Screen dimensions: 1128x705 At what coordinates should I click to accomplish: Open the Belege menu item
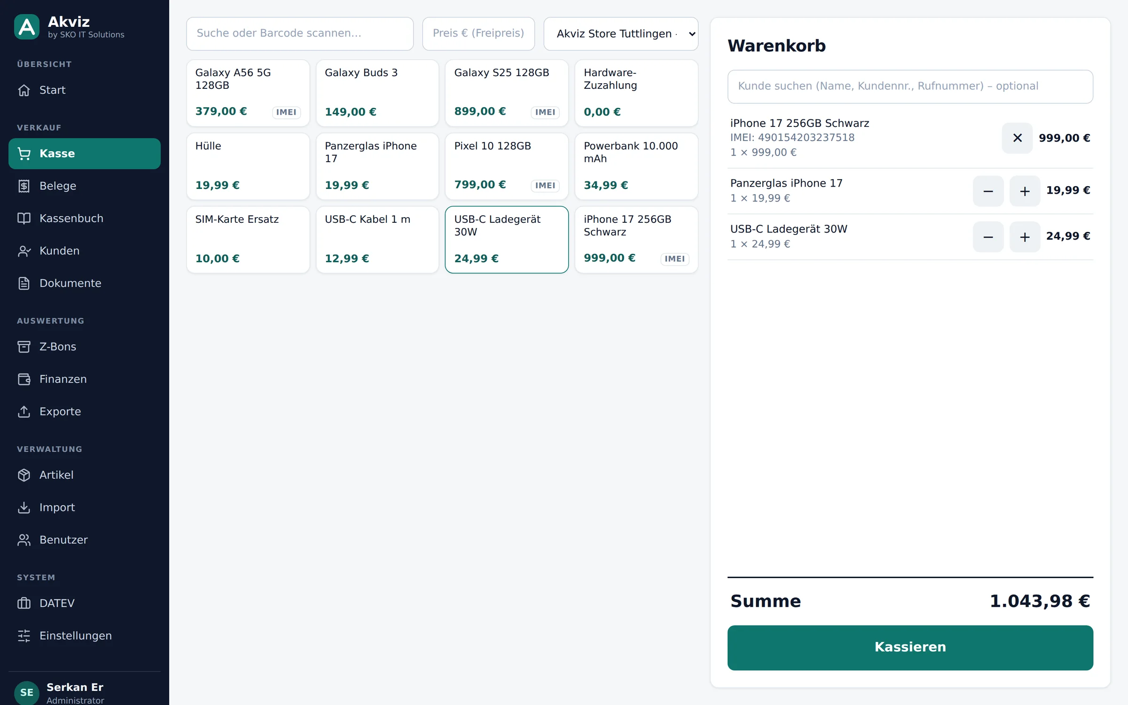pyautogui.click(x=85, y=186)
